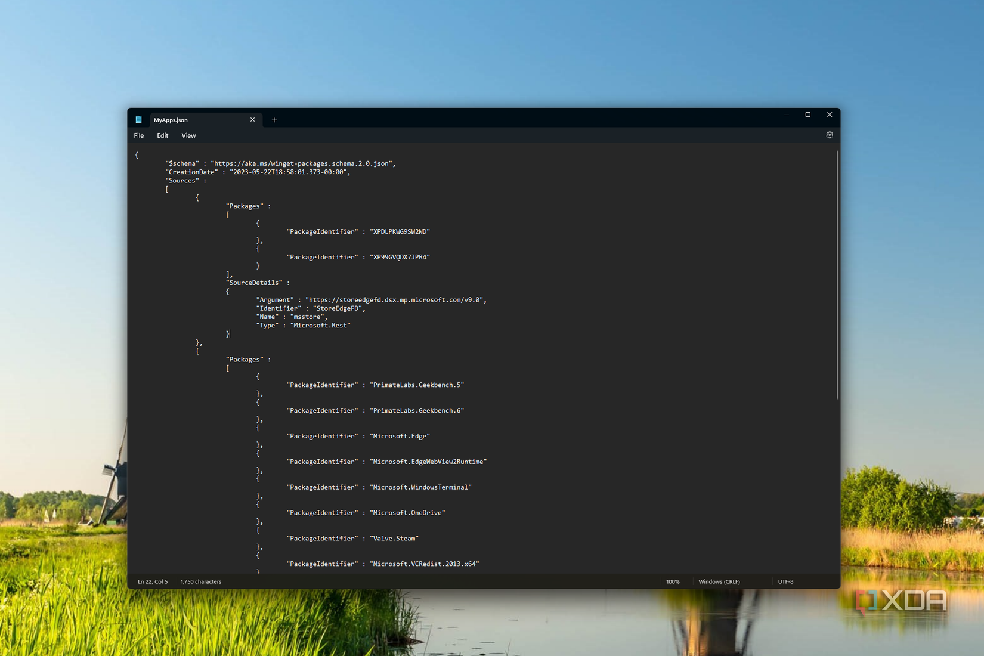Image resolution: width=984 pixels, height=656 pixels.
Task: Click the first "Packages" key line
Action: click(x=248, y=206)
